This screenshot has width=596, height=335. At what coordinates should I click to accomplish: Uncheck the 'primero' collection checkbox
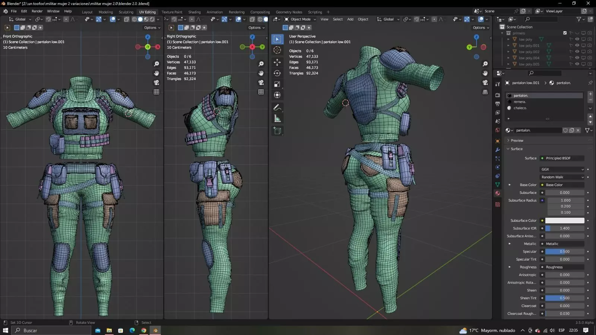565,33
